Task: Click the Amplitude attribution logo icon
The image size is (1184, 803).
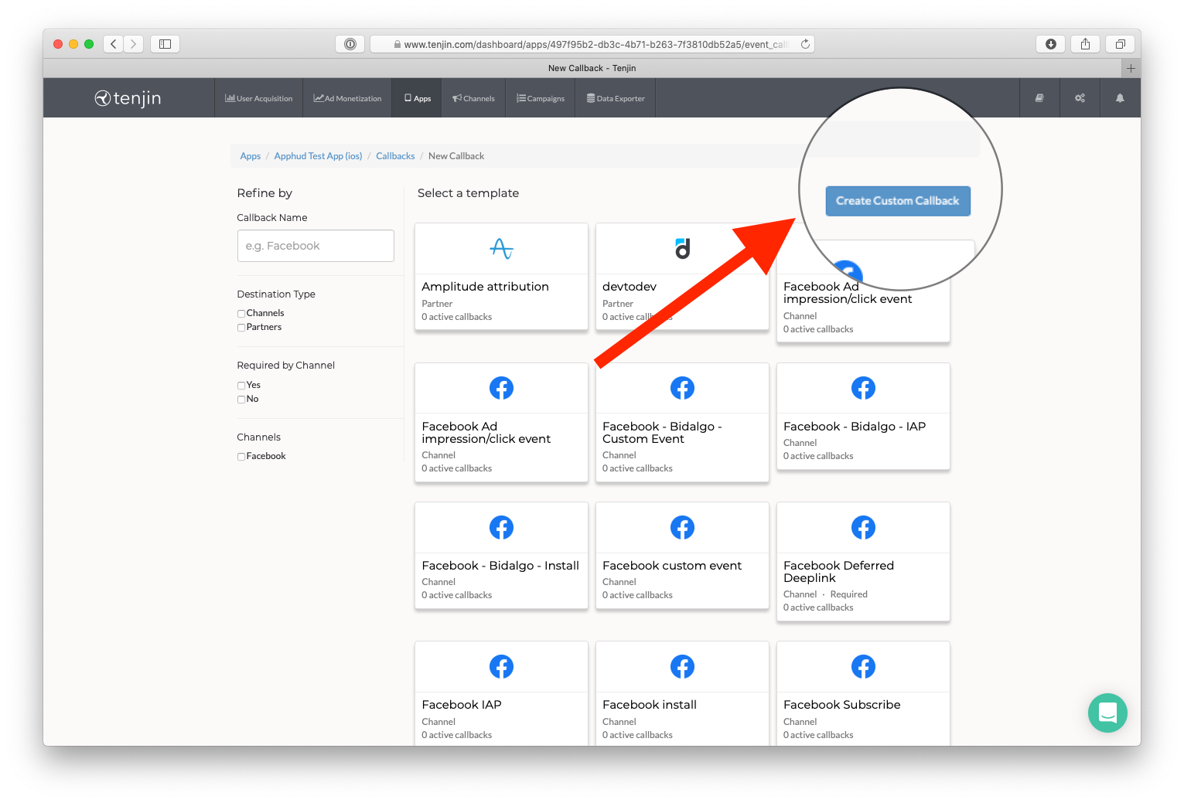Action: 501,249
